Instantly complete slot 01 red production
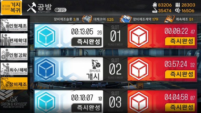201x113 pixels. point(180,41)
